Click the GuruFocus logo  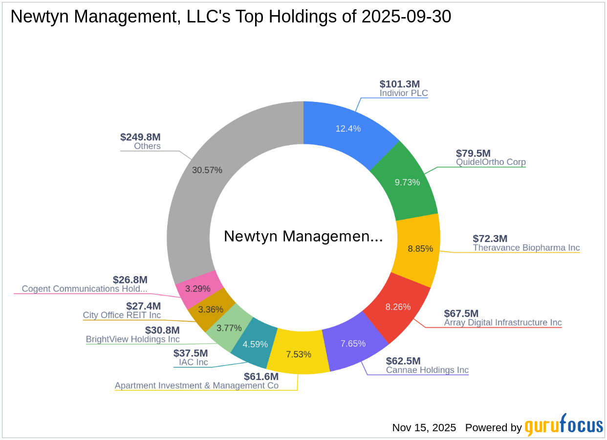(x=563, y=426)
